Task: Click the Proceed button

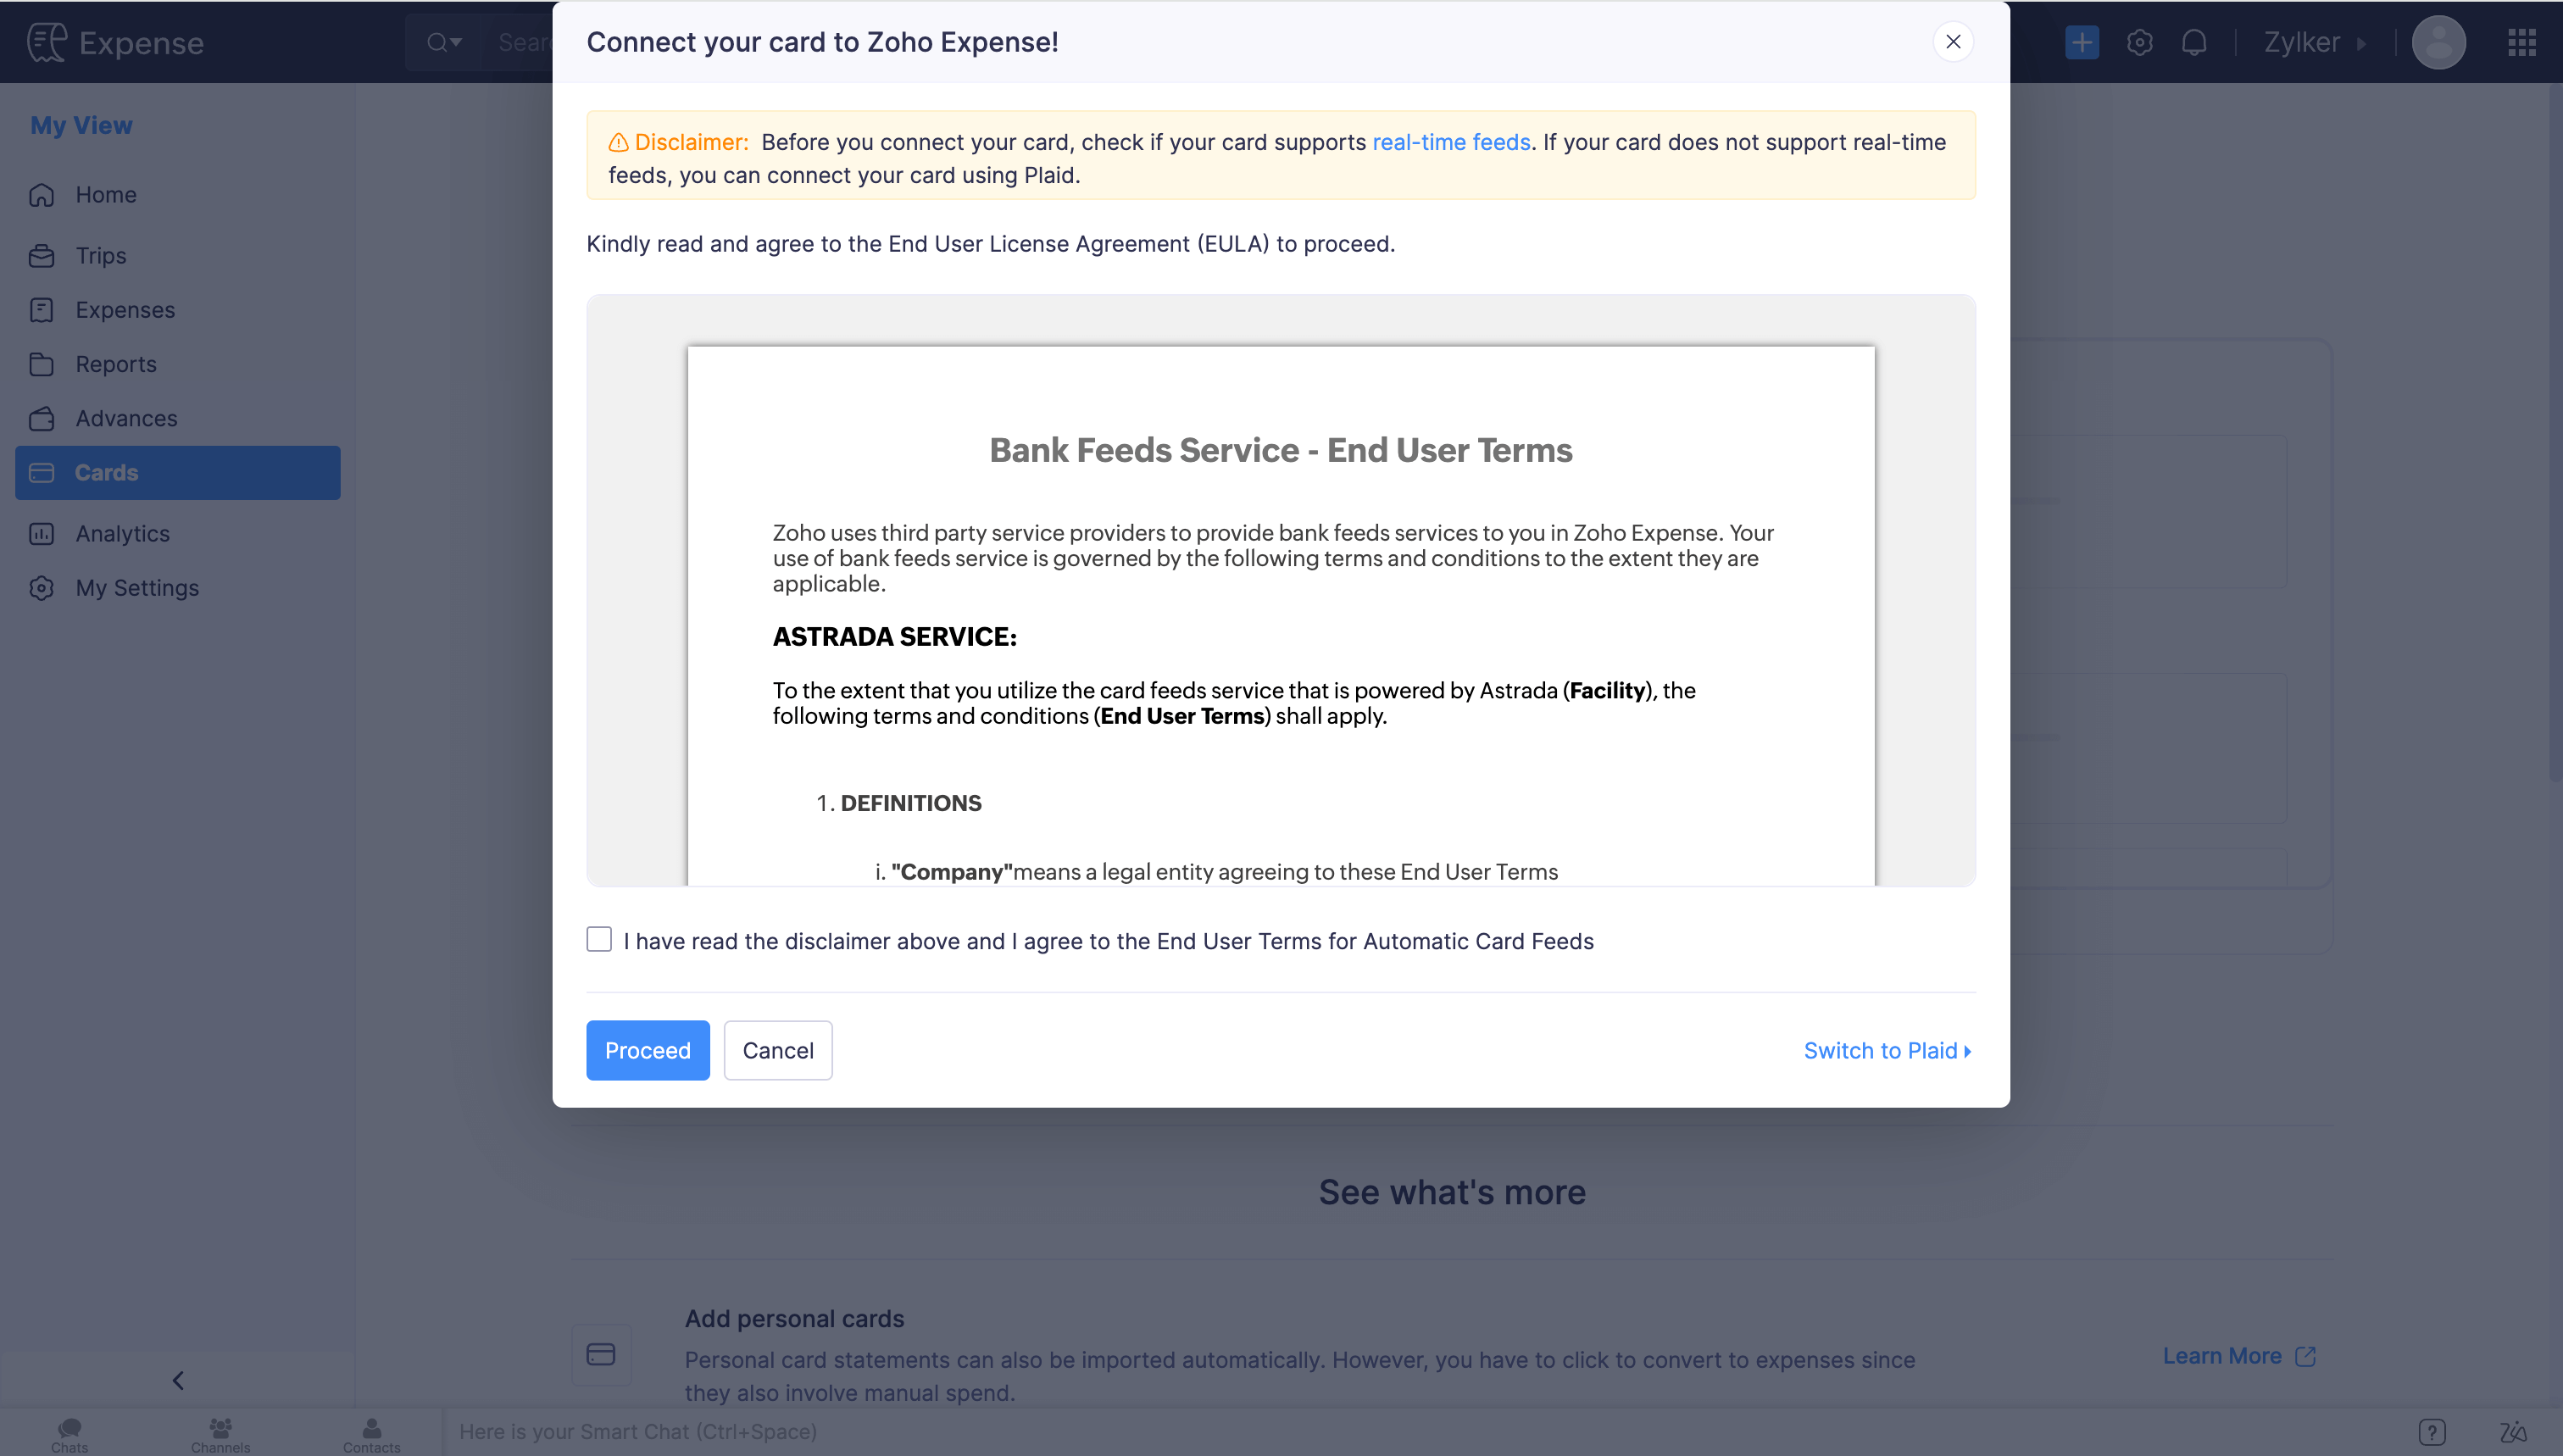Action: point(647,1050)
